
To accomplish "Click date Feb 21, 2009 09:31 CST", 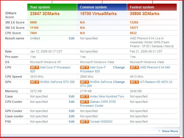I will [x=146, y=51].
